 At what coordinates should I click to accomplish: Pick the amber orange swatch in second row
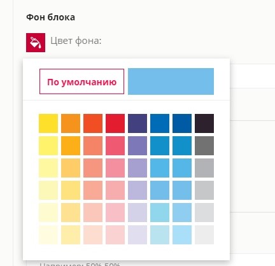click(71, 146)
